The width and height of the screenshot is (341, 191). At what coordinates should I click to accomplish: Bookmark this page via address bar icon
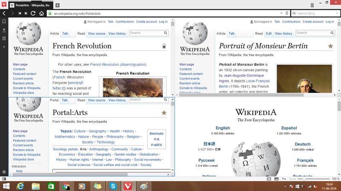click(x=287, y=13)
